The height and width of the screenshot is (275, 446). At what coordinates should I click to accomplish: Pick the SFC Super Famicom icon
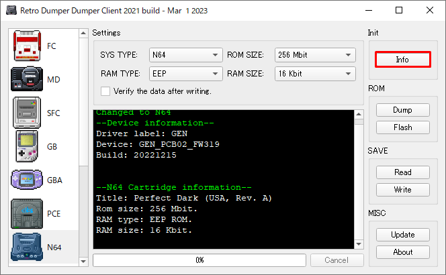point(27,112)
